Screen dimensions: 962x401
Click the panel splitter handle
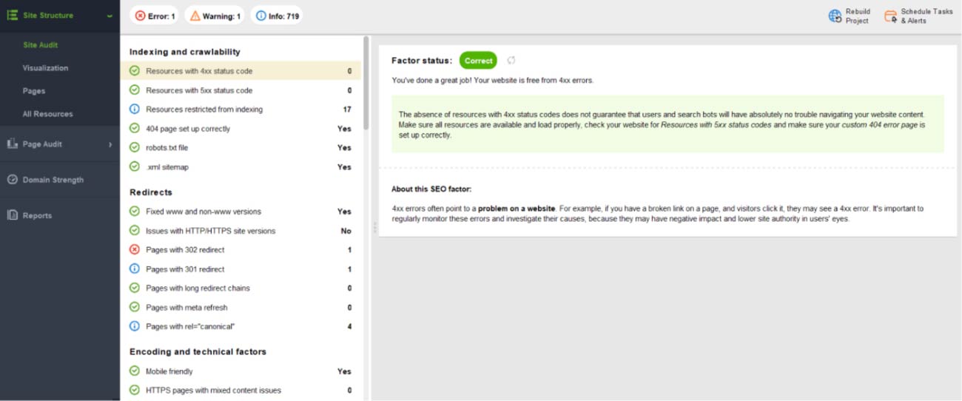[374, 227]
